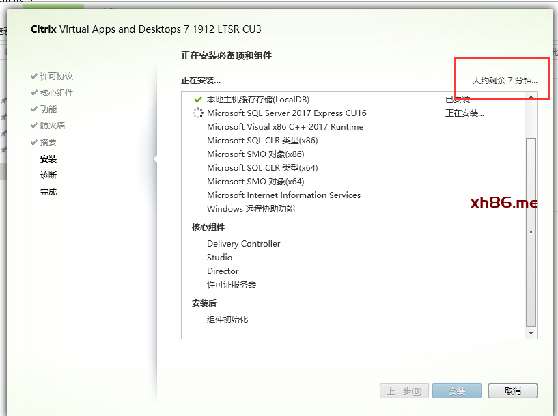Screen dimensions: 558x416
Task: Click the Citrix Virtual Apps and Desktops title
Action: point(146,29)
